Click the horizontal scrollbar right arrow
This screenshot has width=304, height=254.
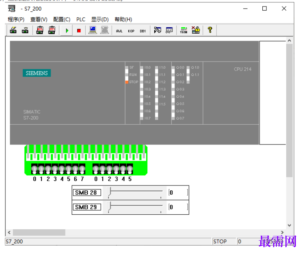point(282,232)
